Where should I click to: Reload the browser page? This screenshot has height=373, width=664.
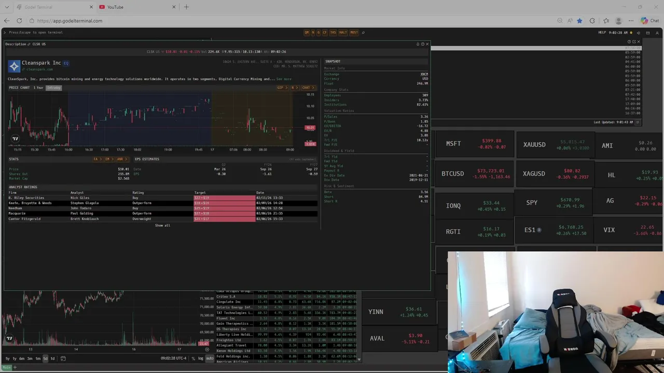(x=19, y=21)
